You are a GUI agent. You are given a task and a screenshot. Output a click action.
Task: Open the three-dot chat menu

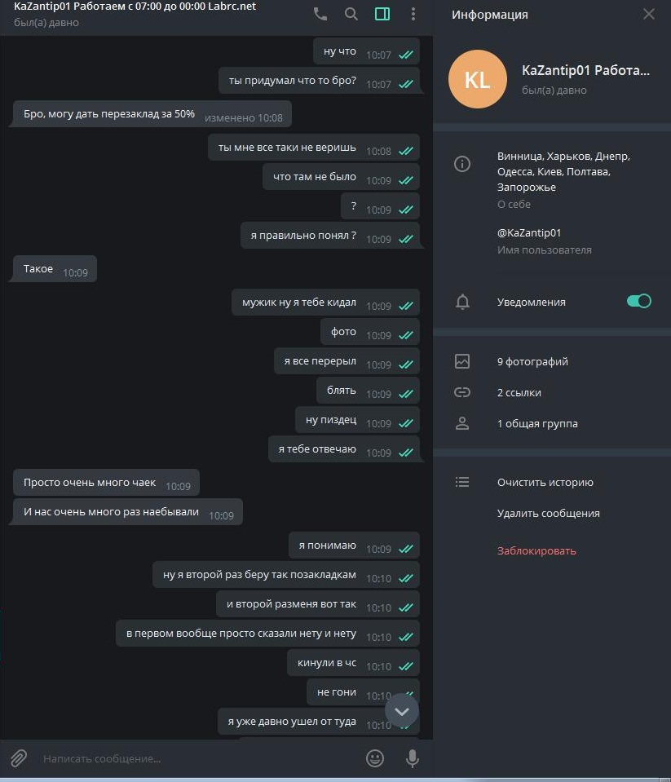pos(413,14)
